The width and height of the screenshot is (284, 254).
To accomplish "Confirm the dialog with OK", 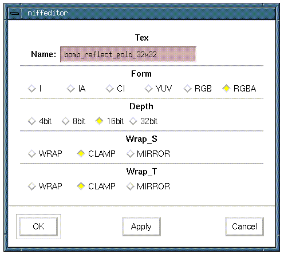I will coord(38,227).
